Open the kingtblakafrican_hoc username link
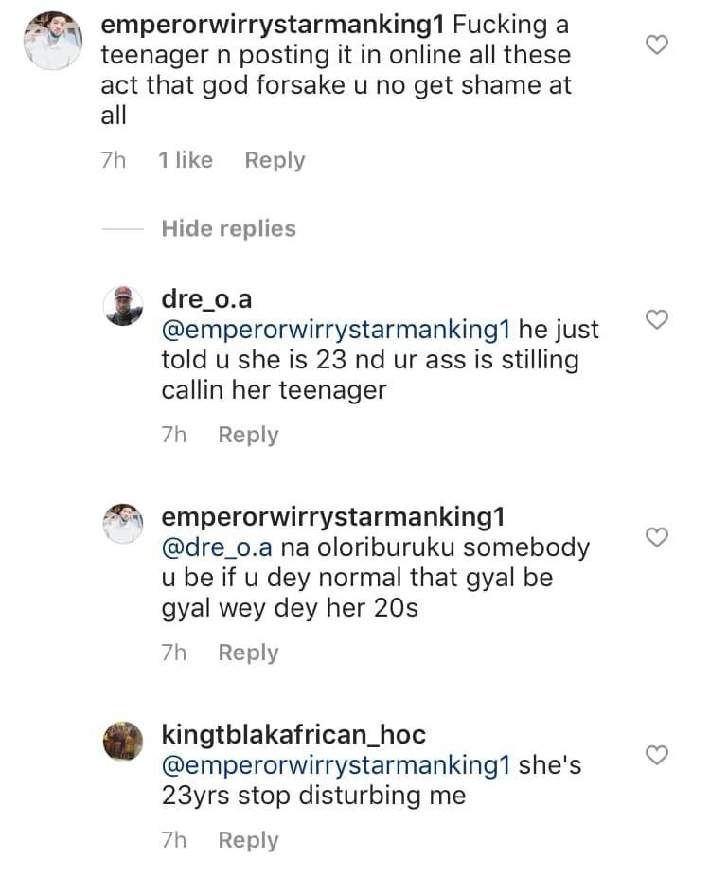The width and height of the screenshot is (710, 896). [x=293, y=734]
